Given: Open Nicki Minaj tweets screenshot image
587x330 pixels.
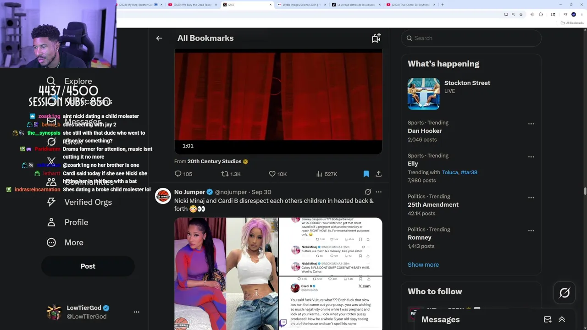Looking at the screenshot, I should 330,247.
